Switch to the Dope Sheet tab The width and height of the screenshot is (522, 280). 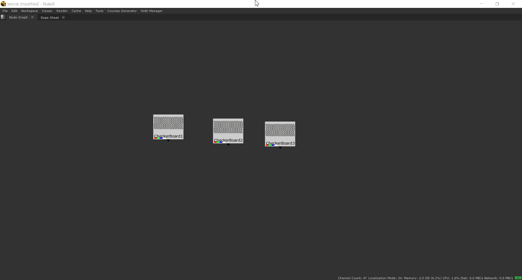(x=49, y=17)
